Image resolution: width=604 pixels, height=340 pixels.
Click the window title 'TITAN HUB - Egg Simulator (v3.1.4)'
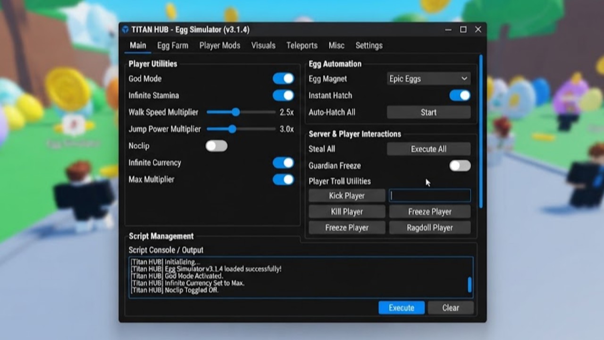click(x=191, y=30)
